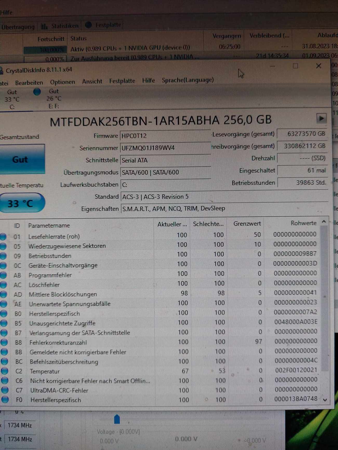Image resolution: width=338 pixels, height=450 pixels.
Task: Open the Optionen menu
Action: tap(62, 82)
